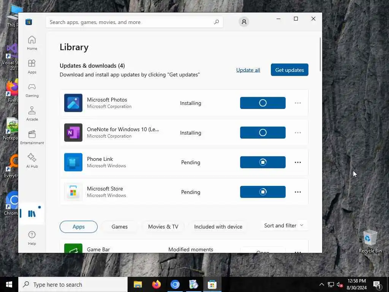The width and height of the screenshot is (389, 292).
Task: Open Help in Store sidebar
Action: pyautogui.click(x=32, y=238)
